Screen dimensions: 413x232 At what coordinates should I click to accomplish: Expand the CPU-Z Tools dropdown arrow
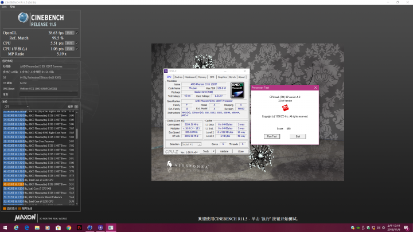pos(213,151)
